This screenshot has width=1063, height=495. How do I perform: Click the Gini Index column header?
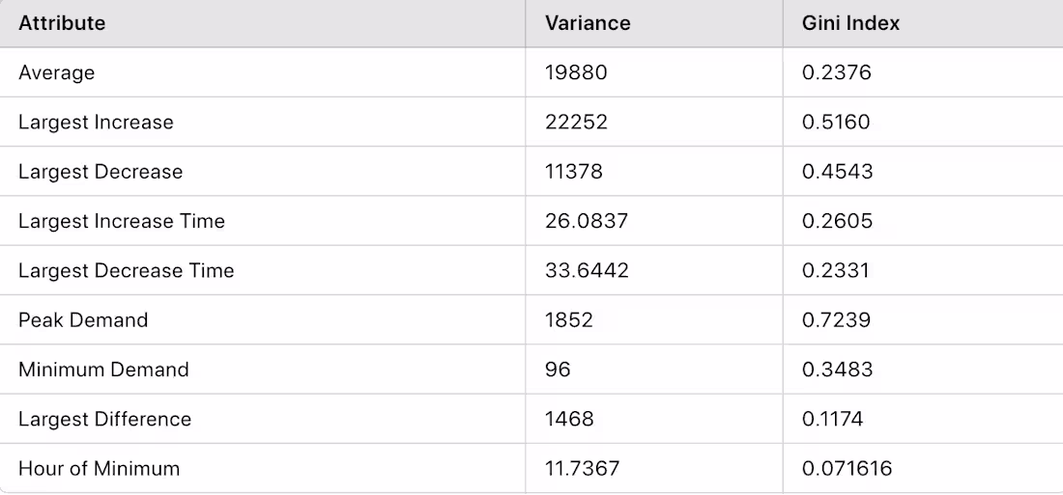coord(850,23)
